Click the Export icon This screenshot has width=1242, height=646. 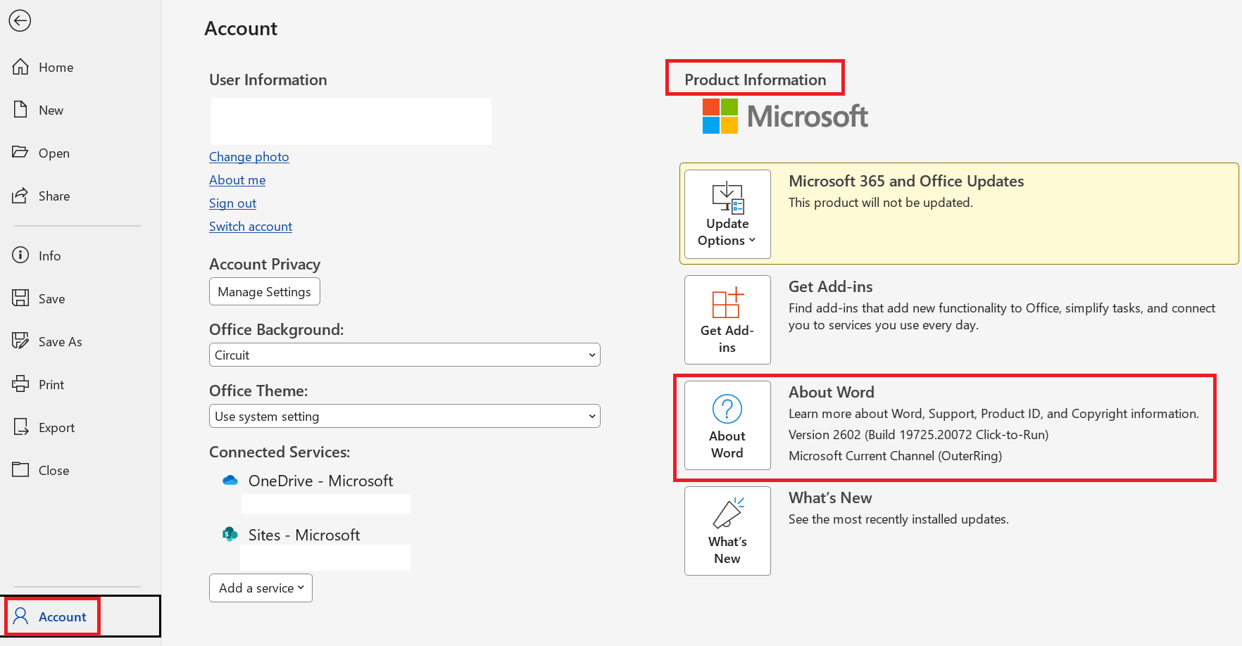pos(20,427)
